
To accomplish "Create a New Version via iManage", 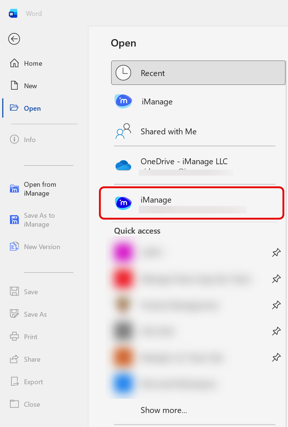I will 35,247.
